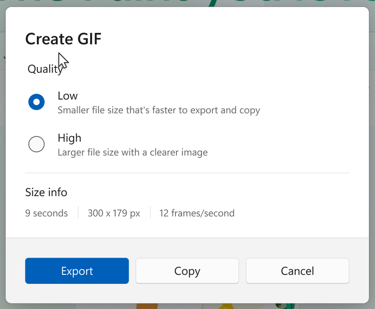The width and height of the screenshot is (375, 309).
Task: Click the 9 seconds duration text
Action: pos(46,213)
